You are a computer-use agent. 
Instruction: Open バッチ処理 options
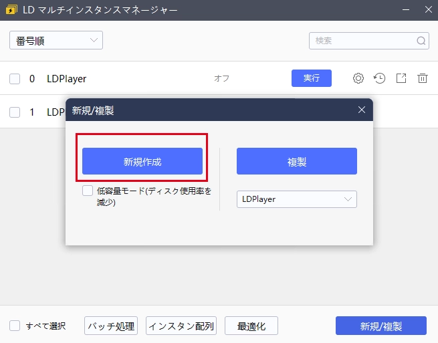pyautogui.click(x=111, y=326)
